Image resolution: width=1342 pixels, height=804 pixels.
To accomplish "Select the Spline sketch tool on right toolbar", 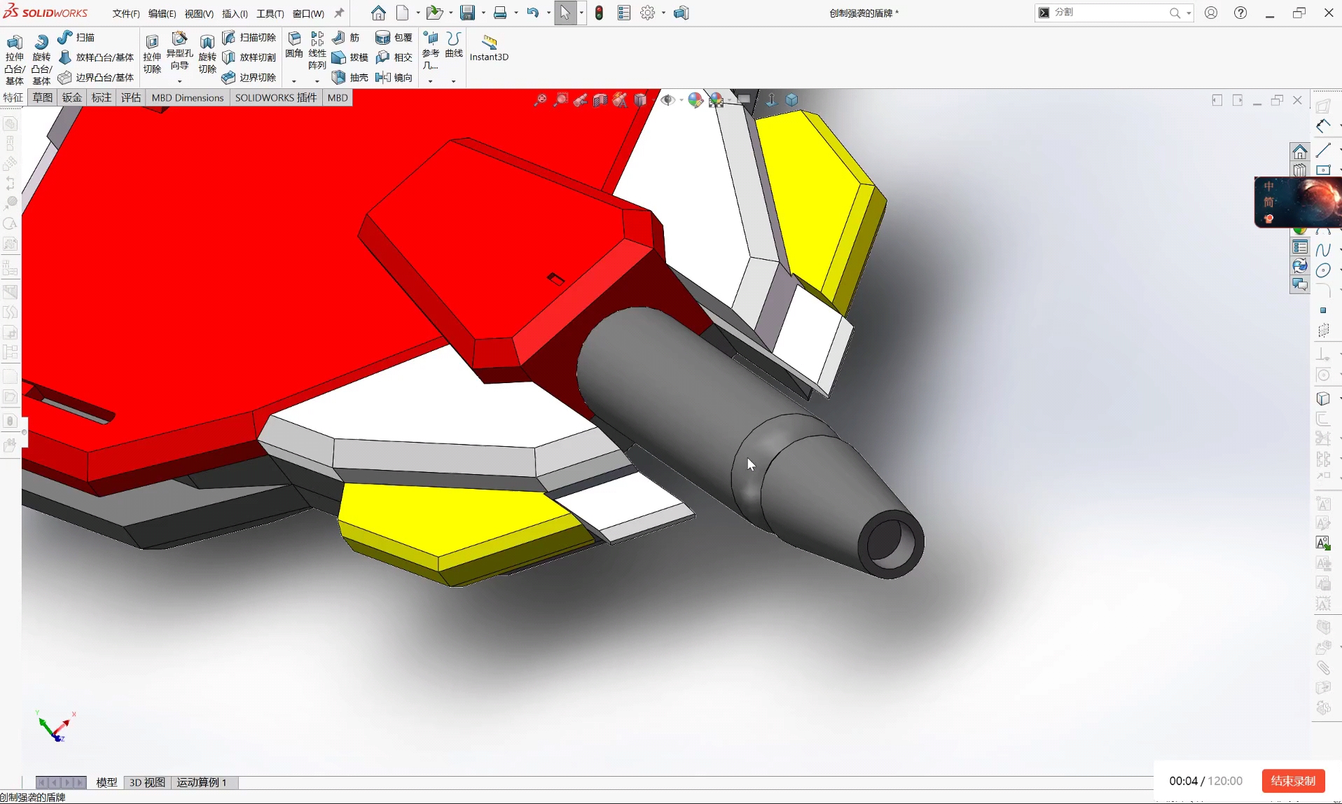I will [x=1323, y=250].
